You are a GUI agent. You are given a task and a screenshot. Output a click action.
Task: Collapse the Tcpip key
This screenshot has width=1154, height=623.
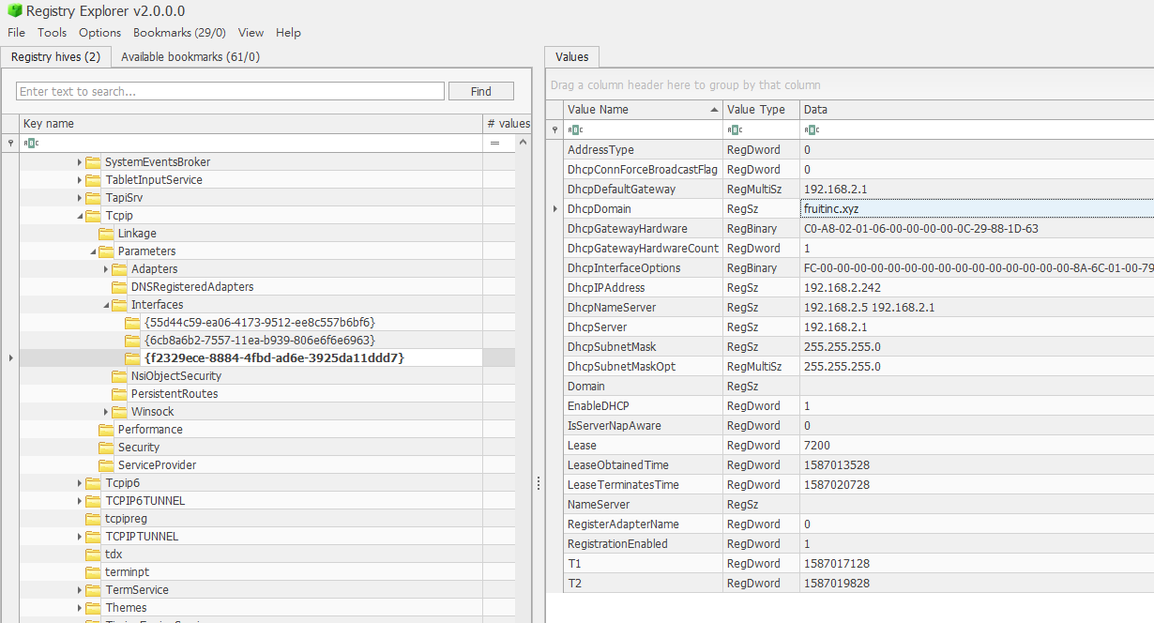[80, 216]
